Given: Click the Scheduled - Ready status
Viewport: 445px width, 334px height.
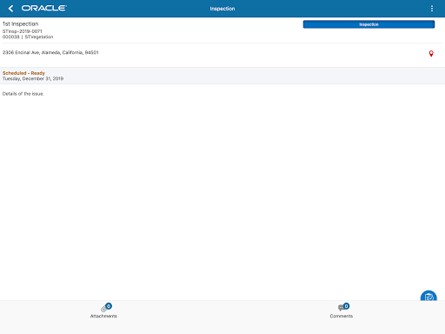Looking at the screenshot, I should pos(23,73).
